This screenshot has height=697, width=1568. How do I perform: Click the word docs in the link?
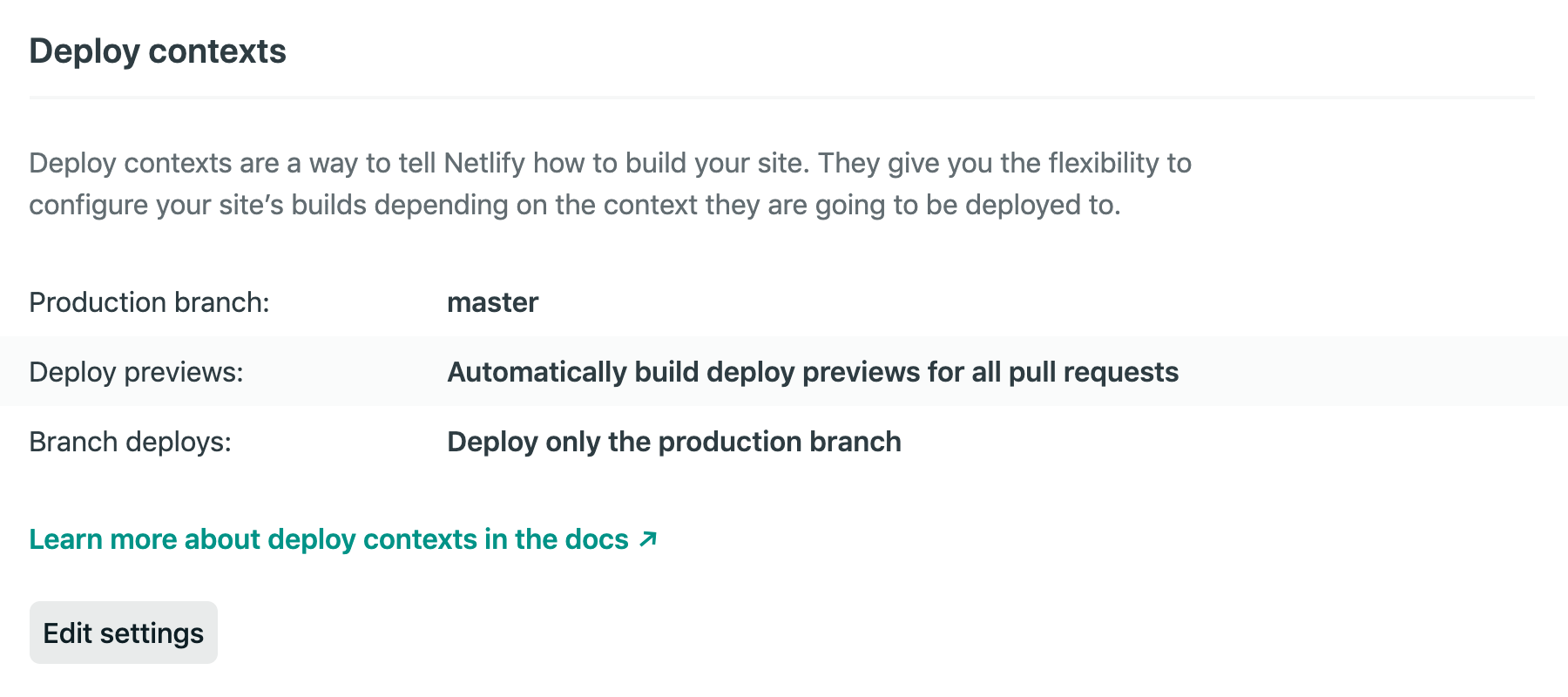596,539
